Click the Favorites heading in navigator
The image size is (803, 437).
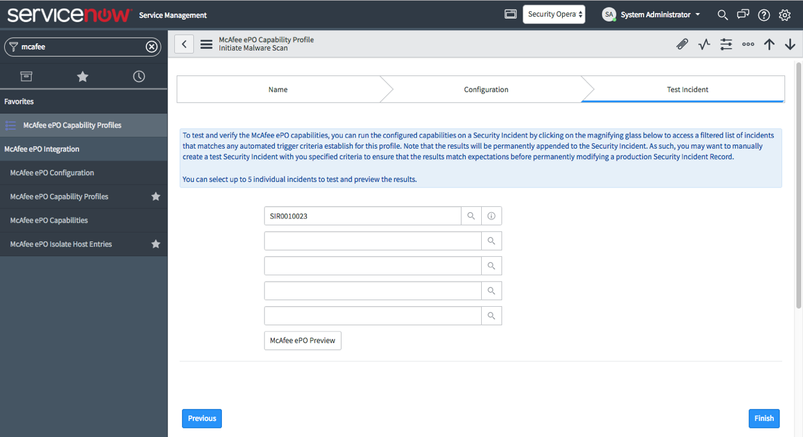[x=19, y=101]
